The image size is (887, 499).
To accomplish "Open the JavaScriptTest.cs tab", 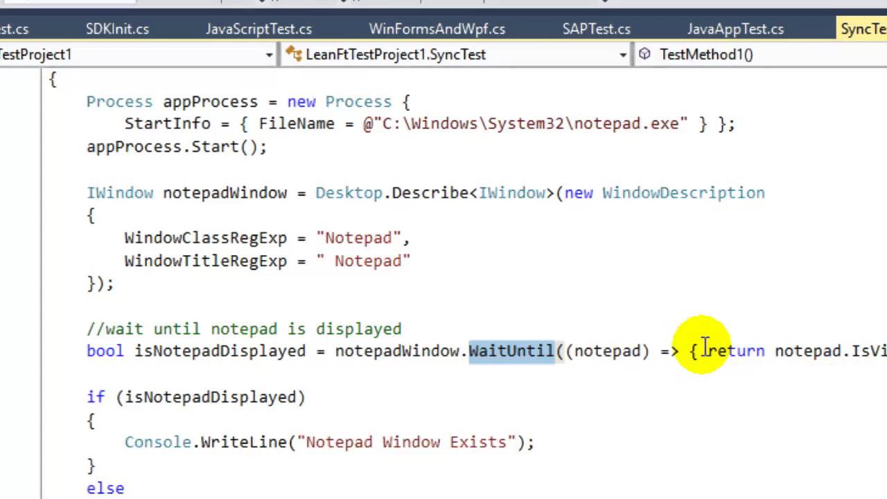I will tap(258, 29).
